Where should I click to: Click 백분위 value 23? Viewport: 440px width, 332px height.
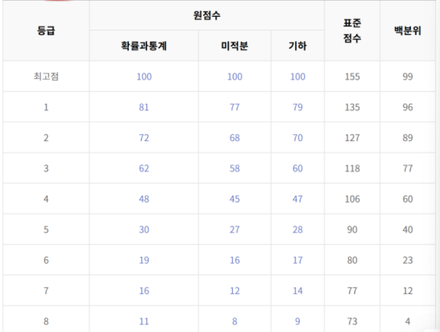[x=408, y=260]
